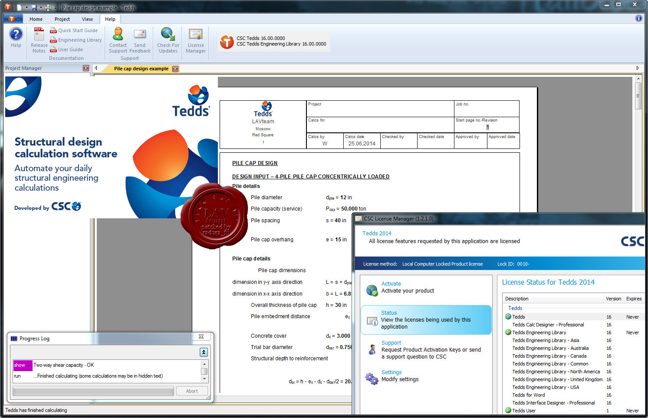Open Settings to modify settings
Image resolution: width=648 pixels, height=418 pixels.
coord(400,376)
